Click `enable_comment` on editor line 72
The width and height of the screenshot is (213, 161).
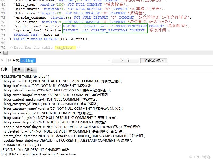31,17
